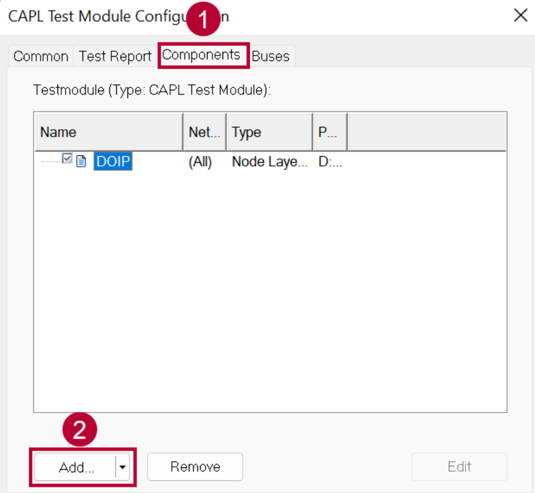The height and width of the screenshot is (493, 535).
Task: Select the Components tab
Action: [x=201, y=55]
